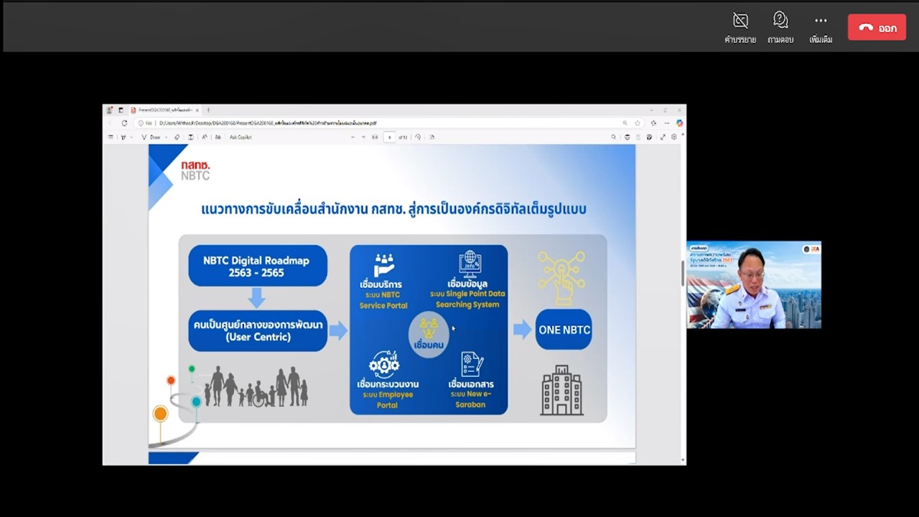Image resolution: width=919 pixels, height=517 pixels.
Task: Click the PDF viewer vertical scrollbar
Action: point(682,273)
